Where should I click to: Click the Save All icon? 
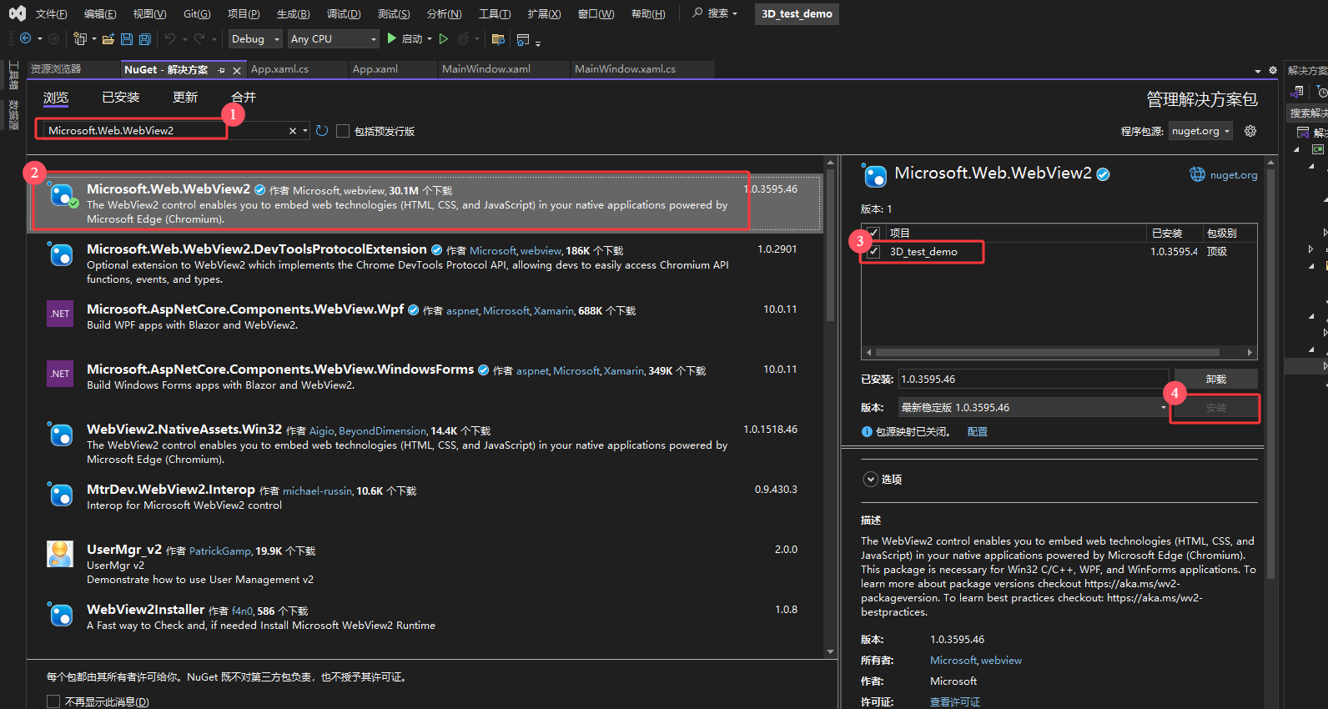[145, 39]
